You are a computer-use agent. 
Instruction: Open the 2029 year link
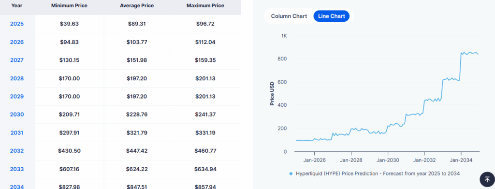[17, 96]
